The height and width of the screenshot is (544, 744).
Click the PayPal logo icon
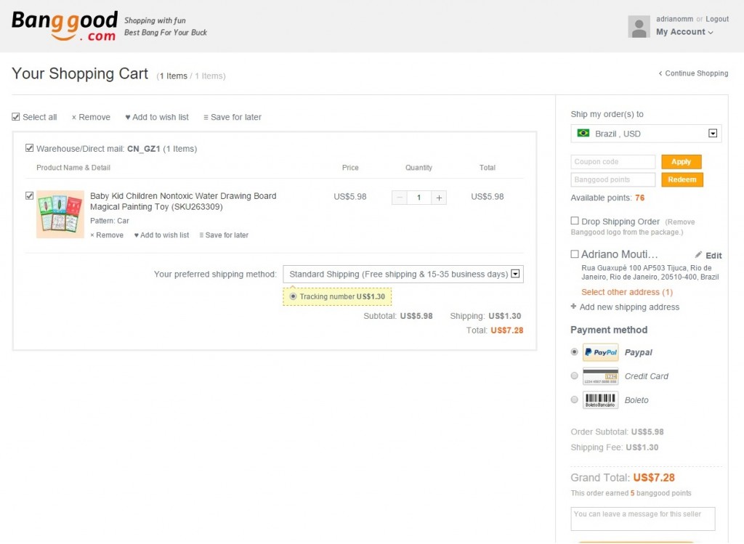(x=600, y=352)
